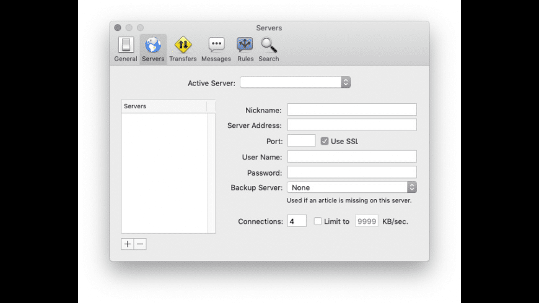Screen dimensions: 539x303
Task: Click the Servers list column header
Action: click(164, 106)
